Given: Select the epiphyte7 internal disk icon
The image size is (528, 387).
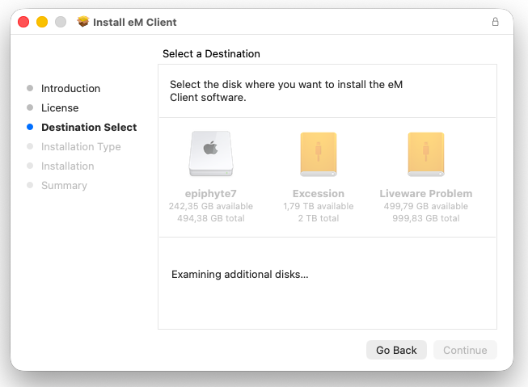Looking at the screenshot, I should tap(210, 154).
